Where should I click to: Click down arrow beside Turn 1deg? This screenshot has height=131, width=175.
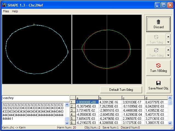(168, 42)
